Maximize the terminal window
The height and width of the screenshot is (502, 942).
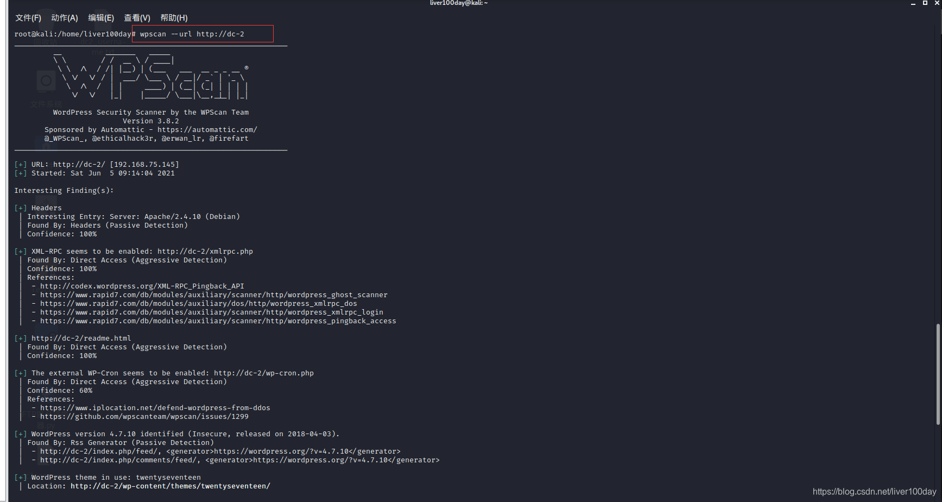tap(925, 3)
